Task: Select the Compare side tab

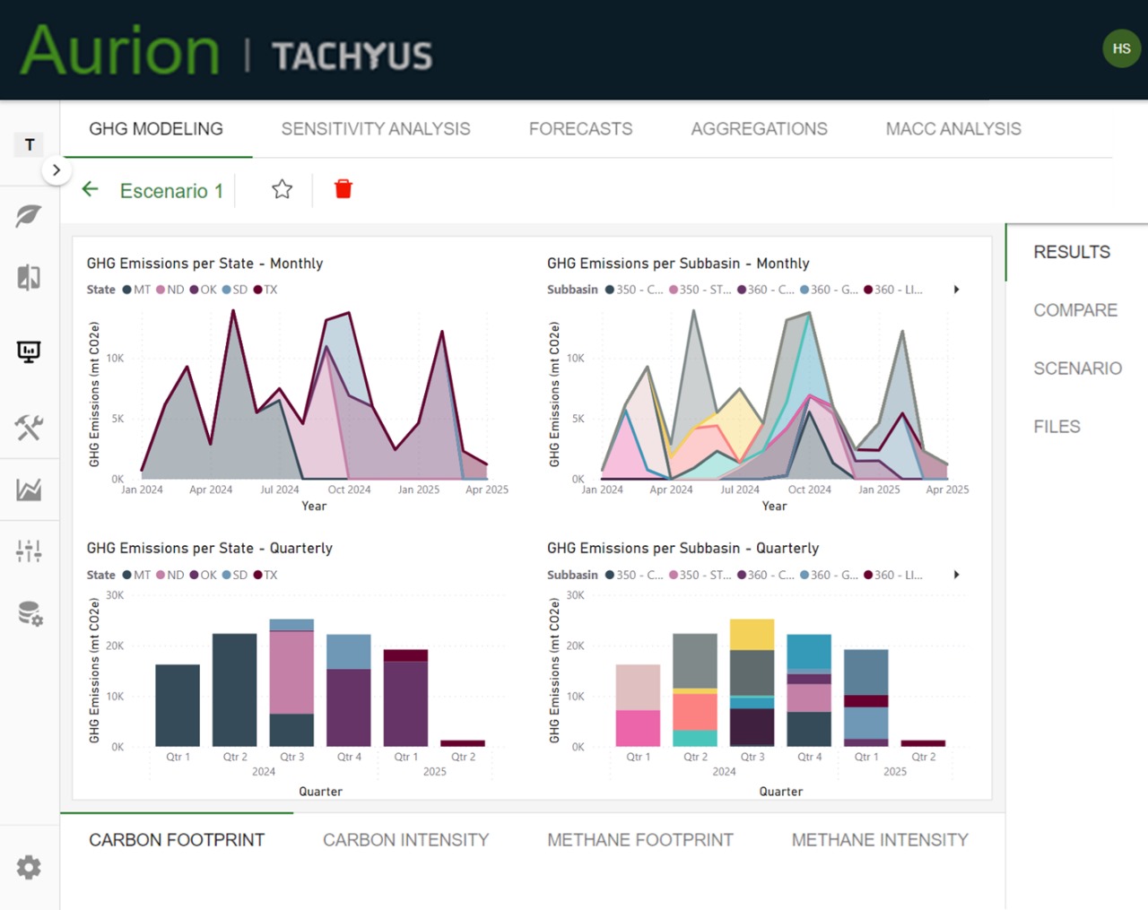Action: [x=1075, y=310]
